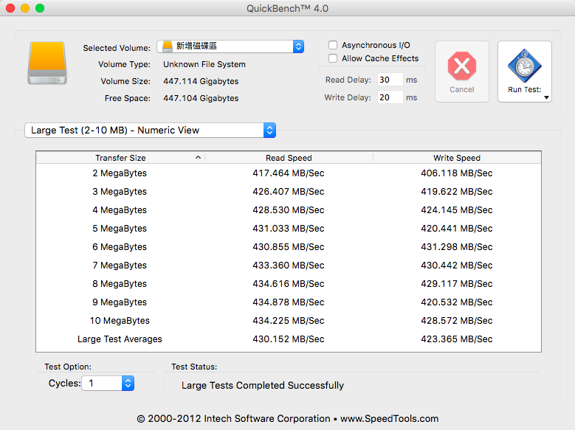Sort by the Write Speed column header
The height and width of the screenshot is (430, 575).
(x=457, y=158)
